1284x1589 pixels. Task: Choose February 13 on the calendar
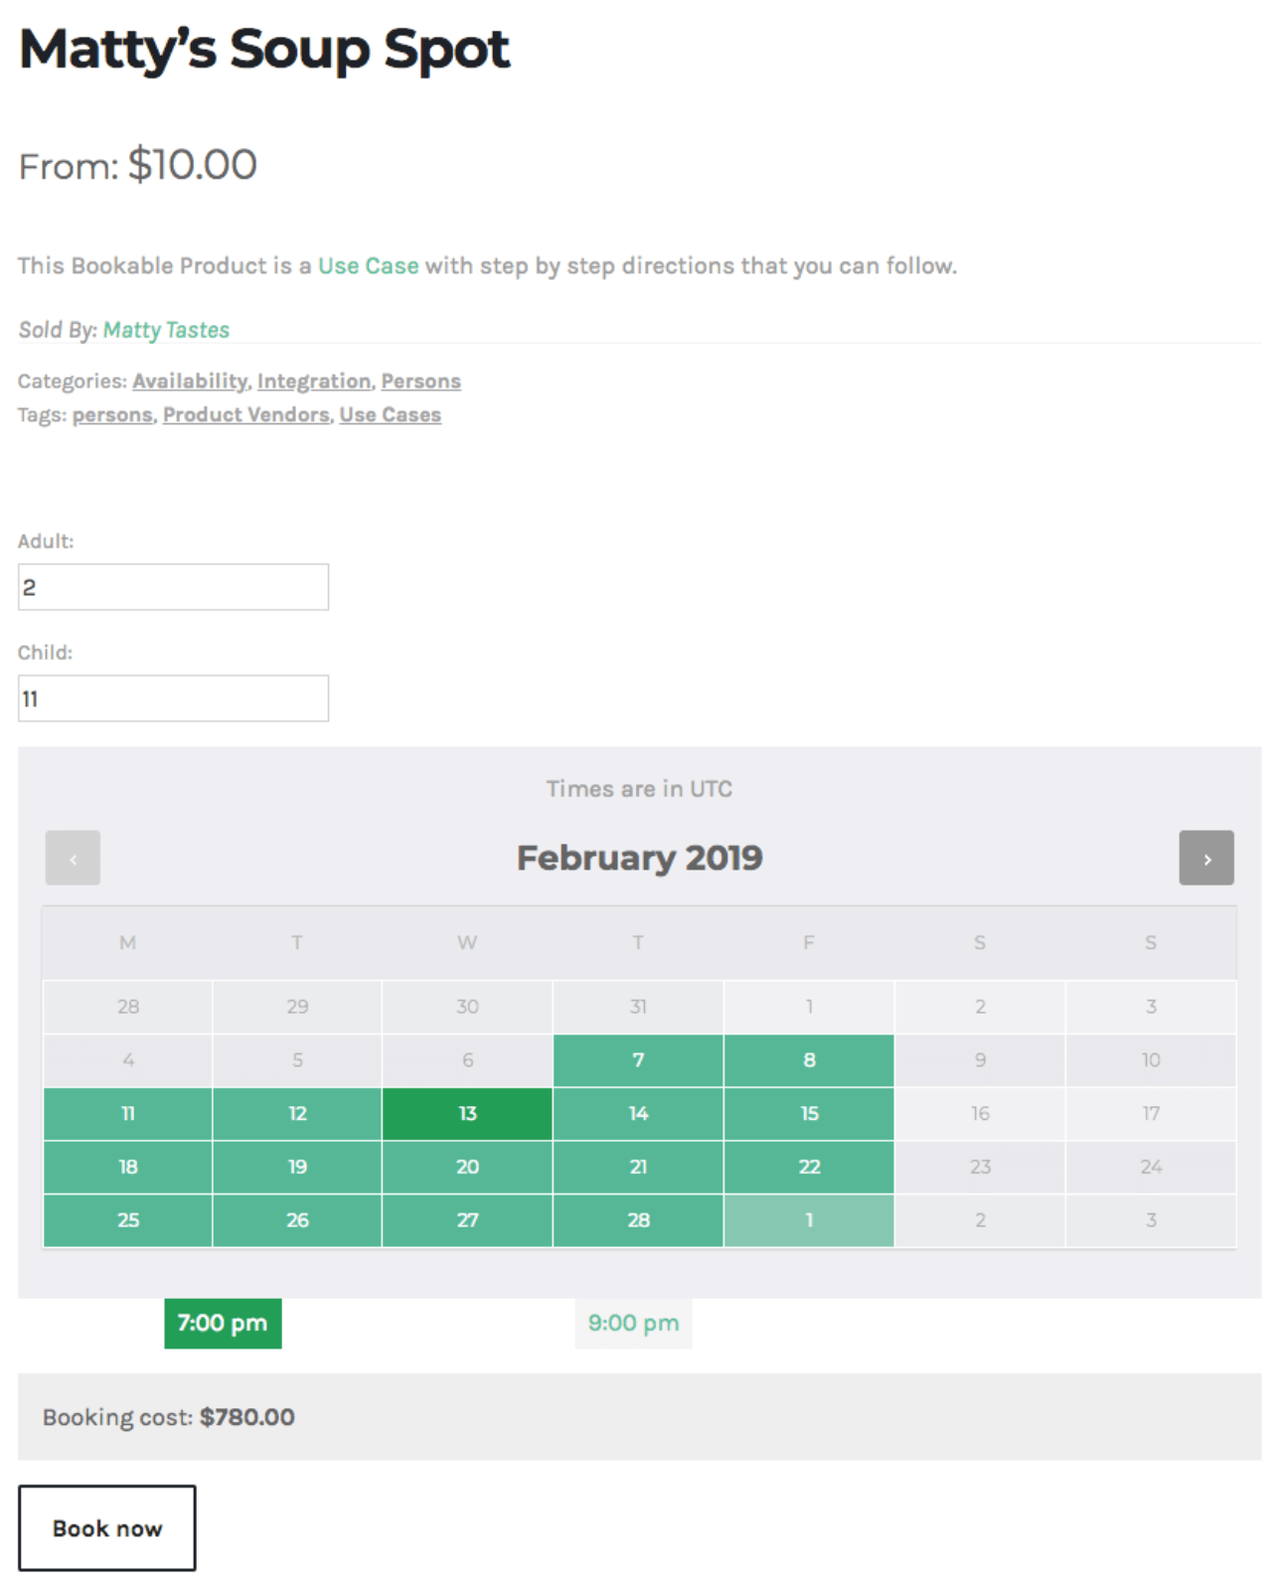click(467, 1114)
